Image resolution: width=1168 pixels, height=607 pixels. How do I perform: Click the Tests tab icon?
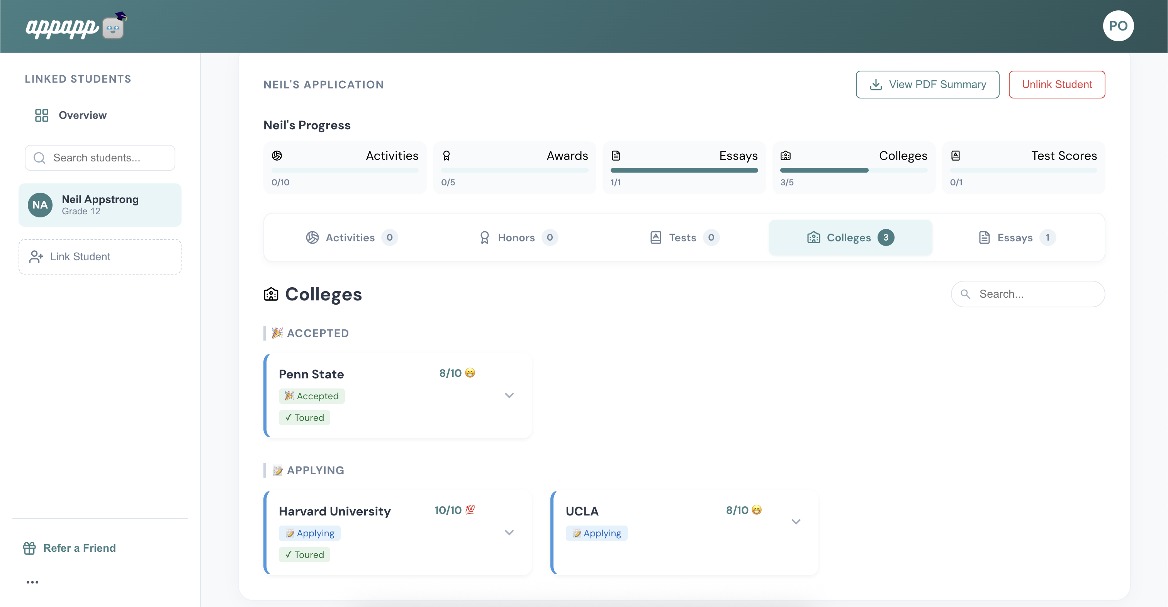(x=655, y=237)
